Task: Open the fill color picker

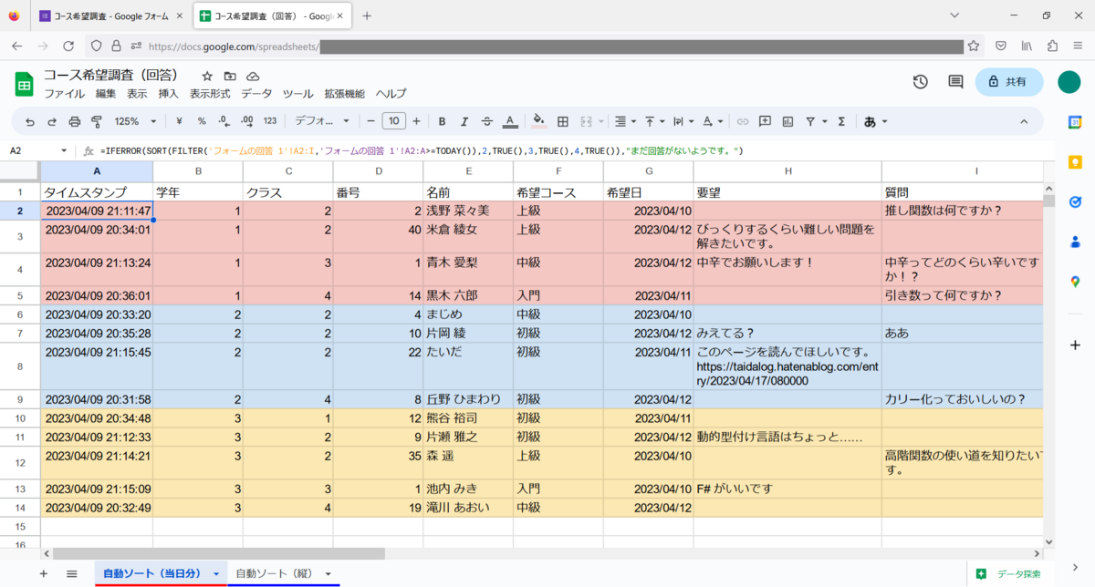Action: pyautogui.click(x=539, y=121)
